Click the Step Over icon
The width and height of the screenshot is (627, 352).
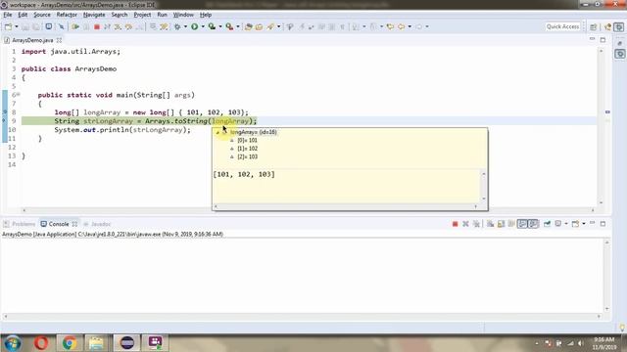pos(128,26)
